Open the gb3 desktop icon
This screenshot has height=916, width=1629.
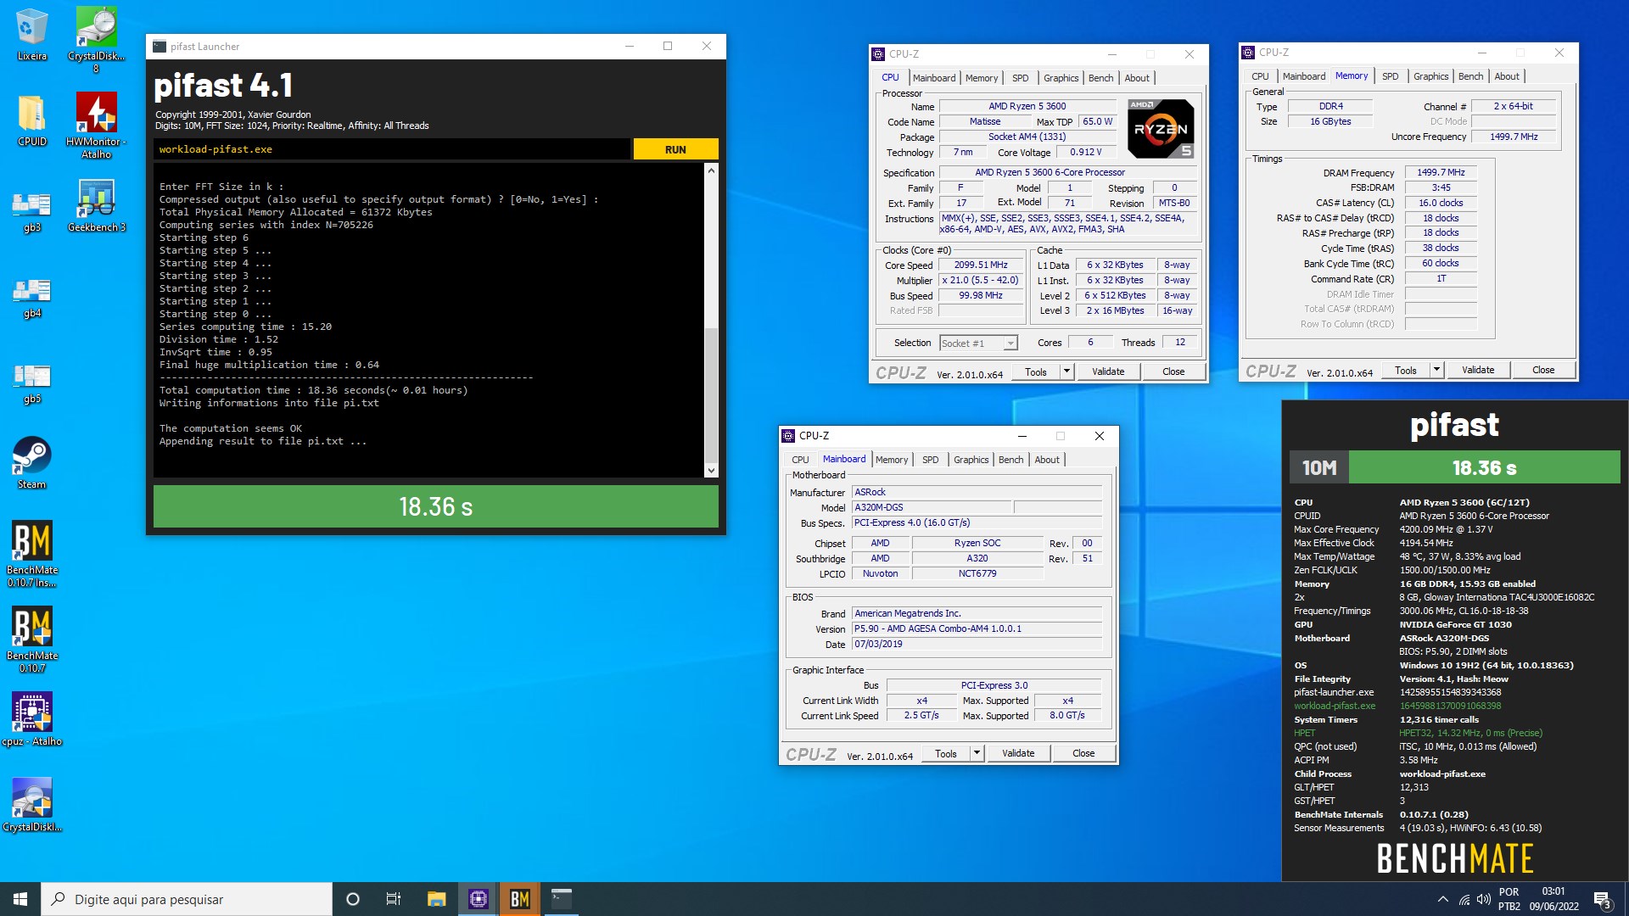coord(32,209)
